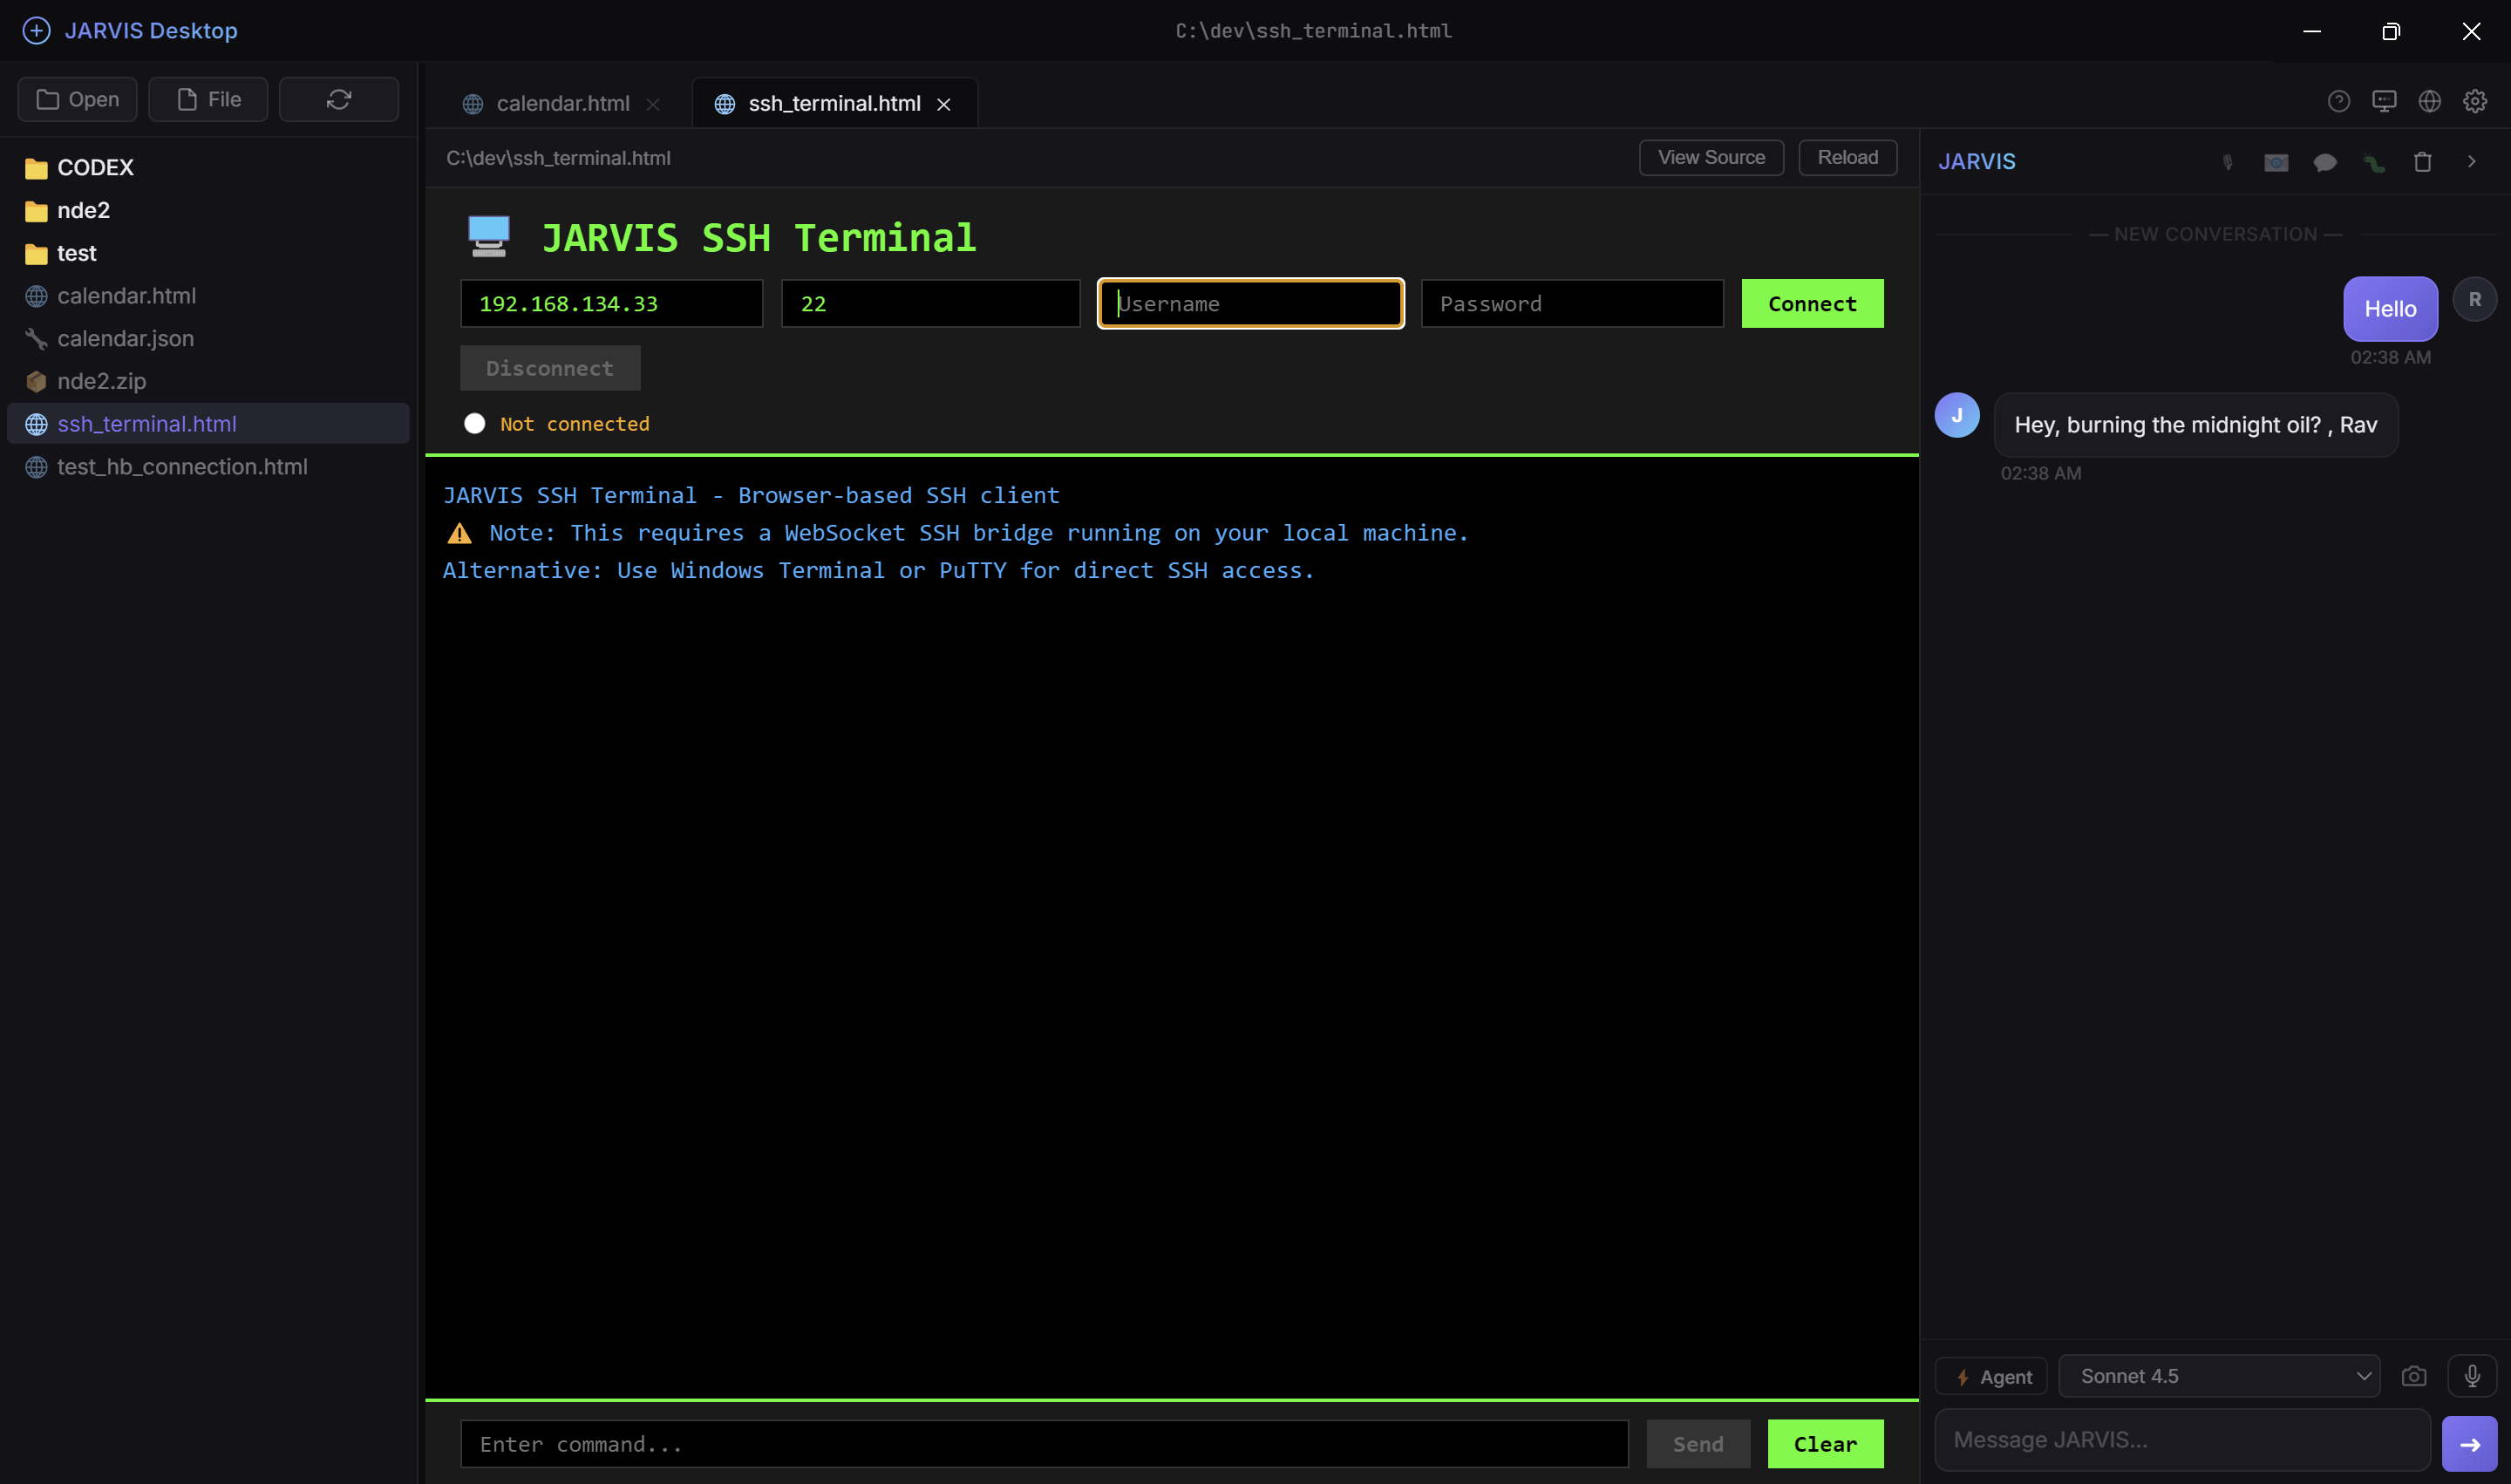Click the 'JARVIS SSH Terminal' heading
This screenshot has width=2511, height=1484.
pos(759,238)
